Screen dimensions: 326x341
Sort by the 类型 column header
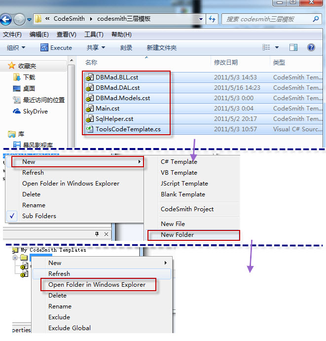[x=279, y=62]
